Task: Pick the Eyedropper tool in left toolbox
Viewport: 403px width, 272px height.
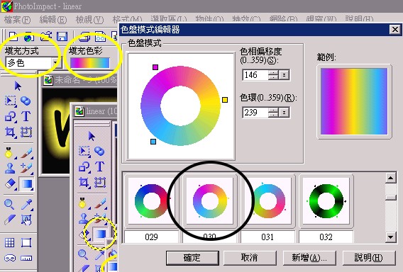Action: point(26,205)
